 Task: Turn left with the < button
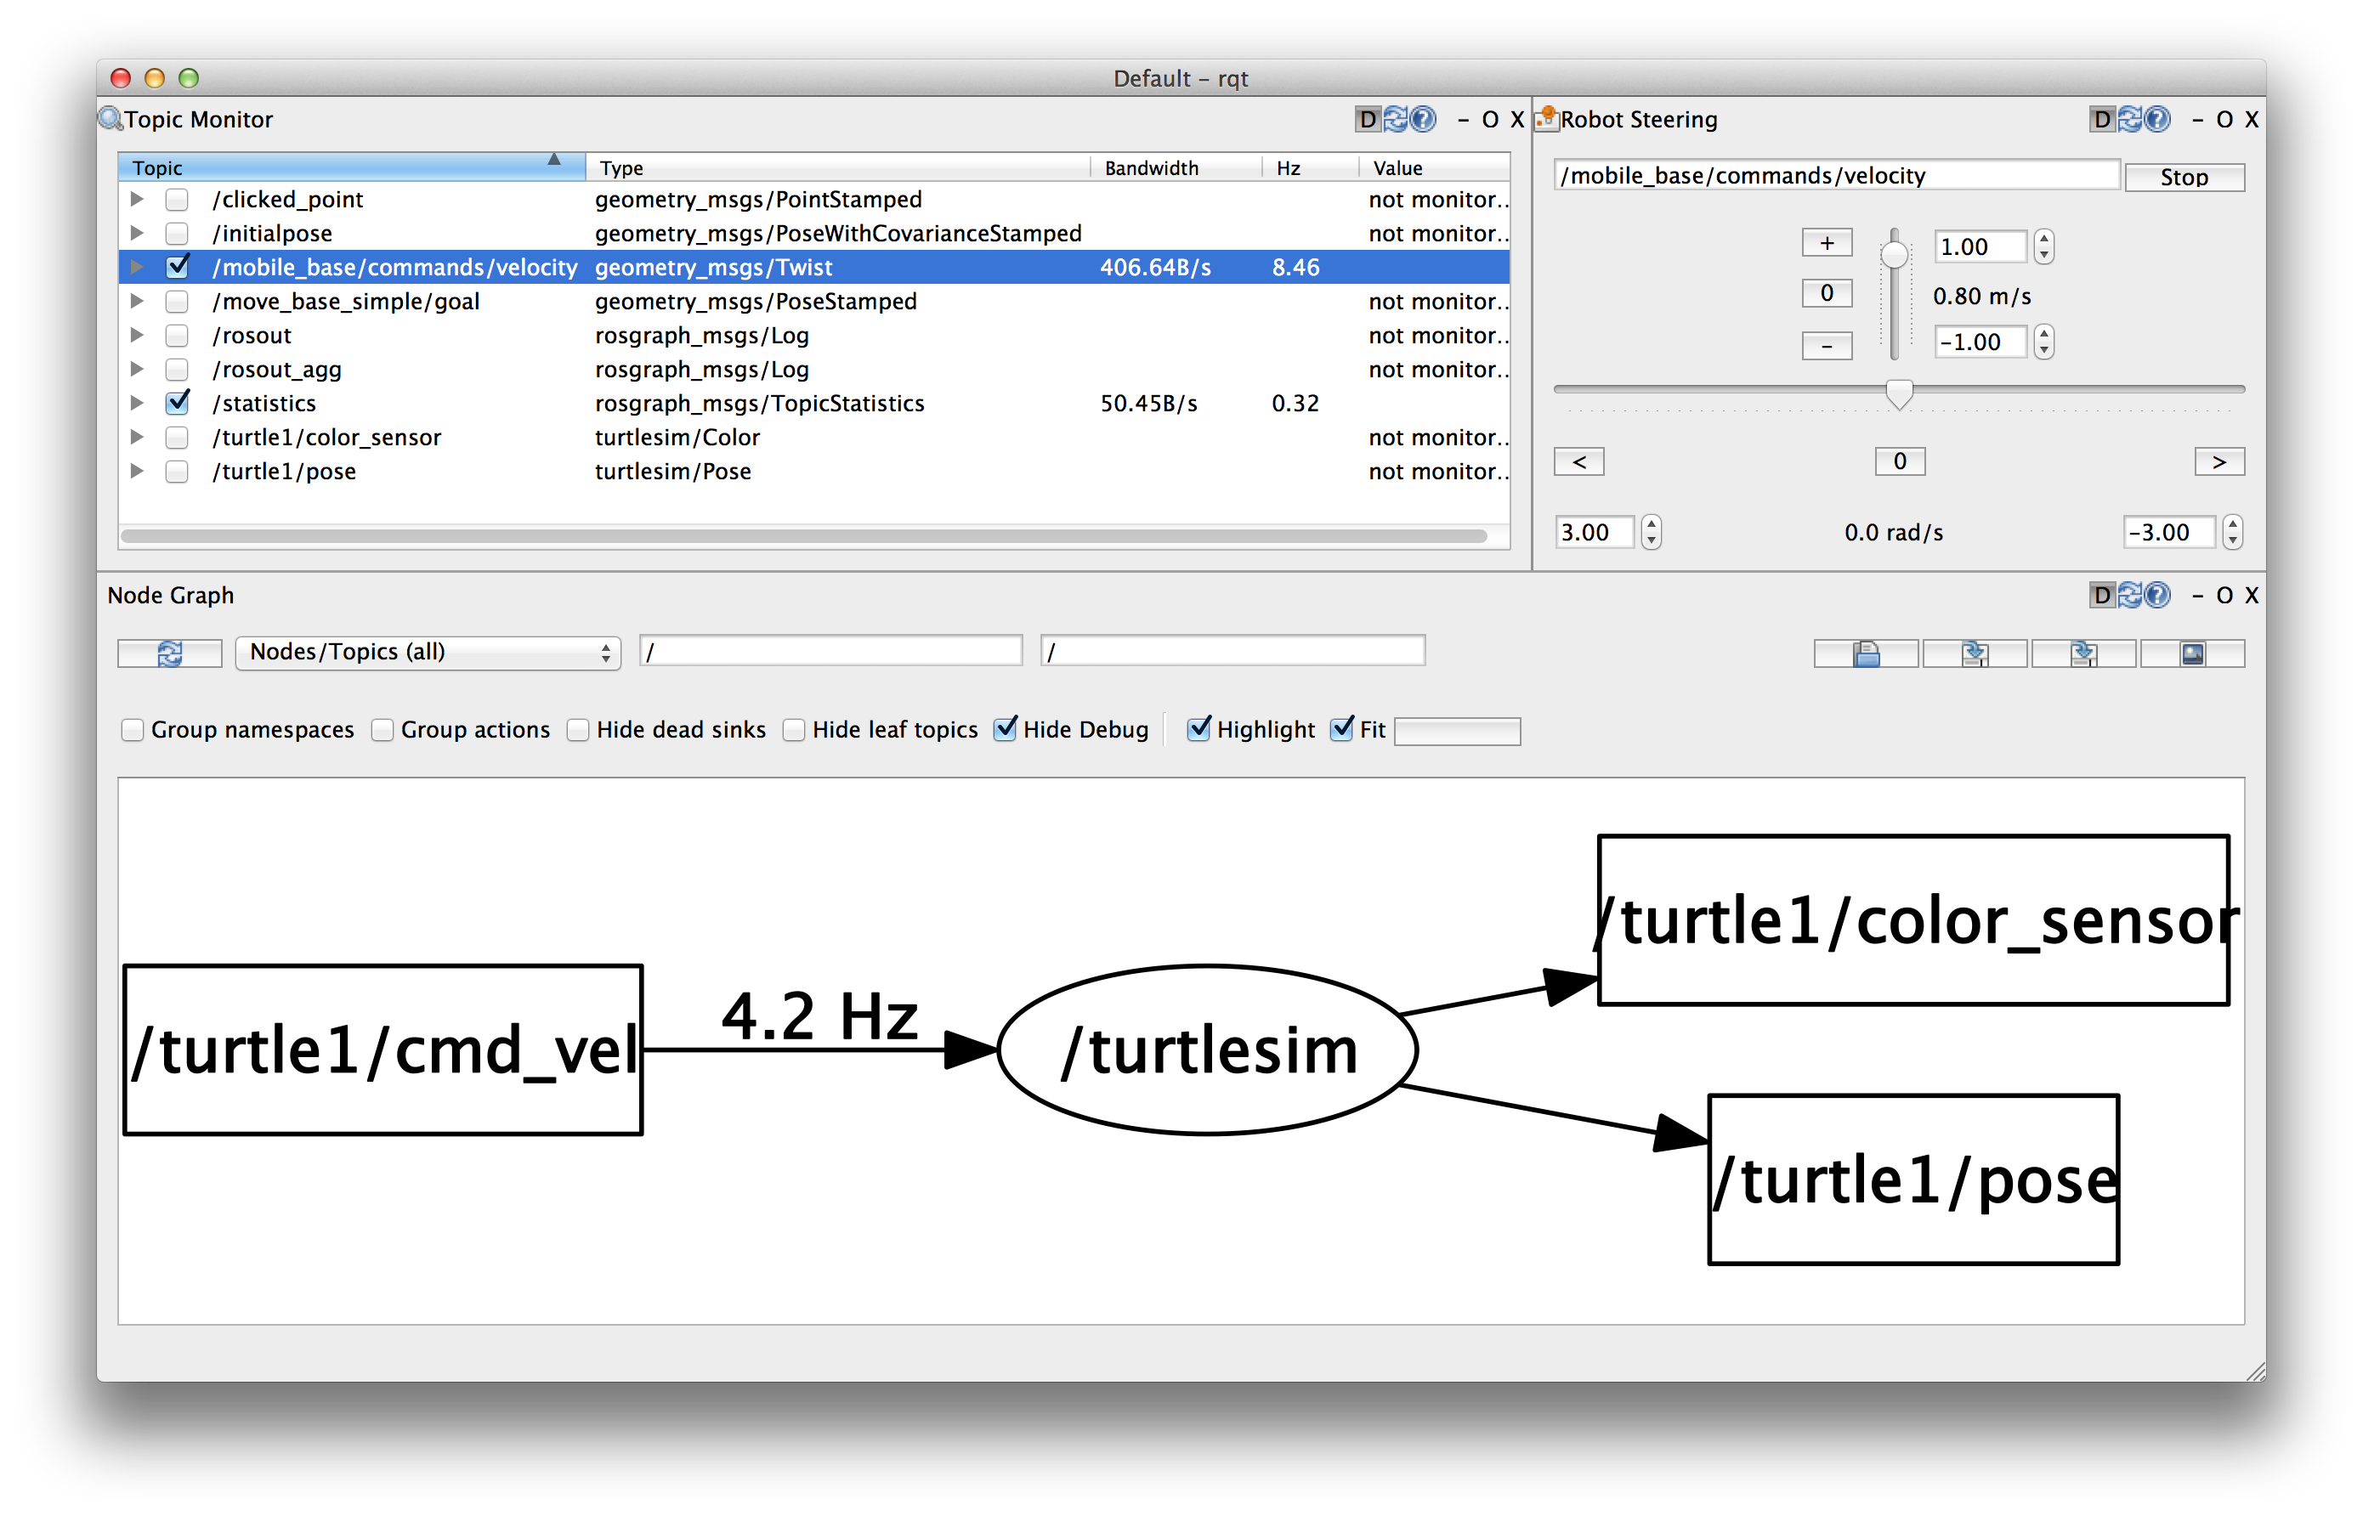pyautogui.click(x=1579, y=461)
